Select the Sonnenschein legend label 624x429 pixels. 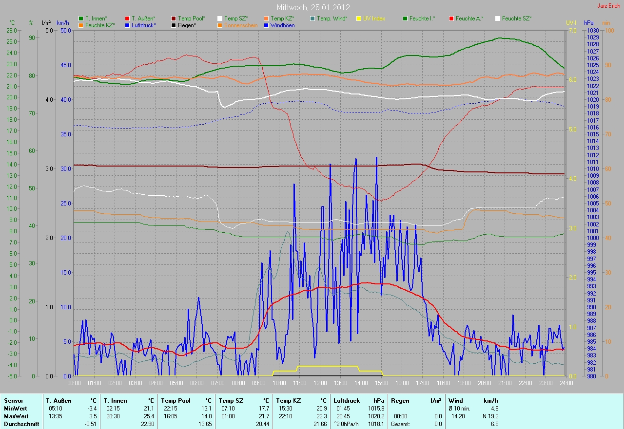(241, 25)
